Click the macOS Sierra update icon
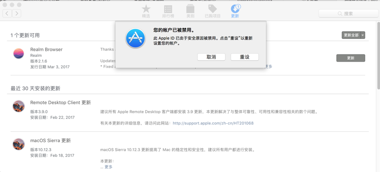Screen dimensions: 380x172 pyautogui.click(x=19, y=144)
